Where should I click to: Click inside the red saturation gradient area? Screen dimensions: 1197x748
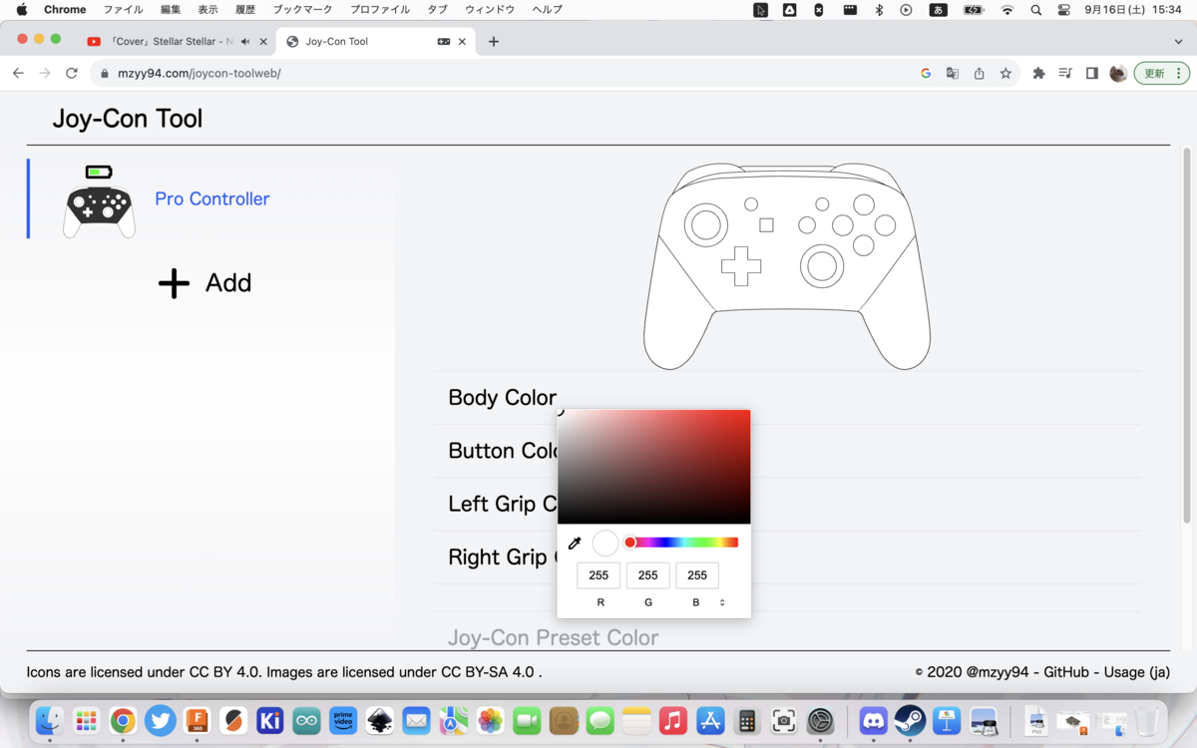[x=653, y=467]
